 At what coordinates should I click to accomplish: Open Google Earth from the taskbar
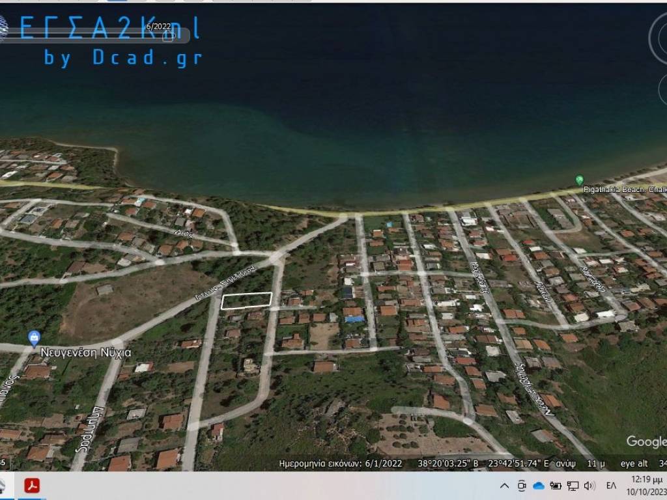tap(3, 486)
